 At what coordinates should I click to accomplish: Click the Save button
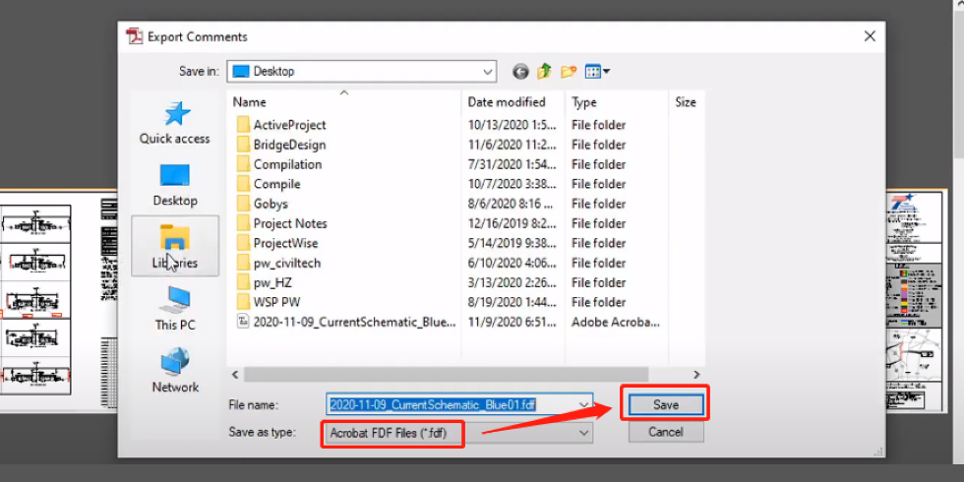point(666,404)
